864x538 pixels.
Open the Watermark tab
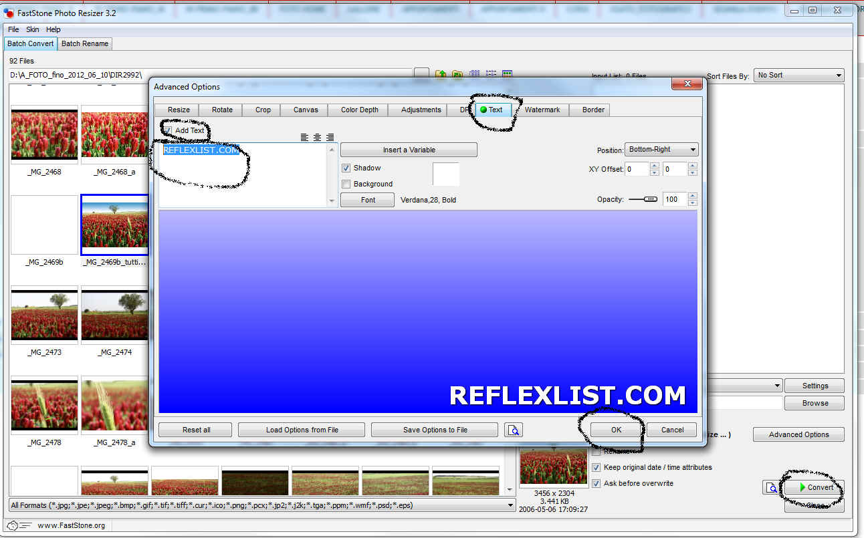pos(542,110)
